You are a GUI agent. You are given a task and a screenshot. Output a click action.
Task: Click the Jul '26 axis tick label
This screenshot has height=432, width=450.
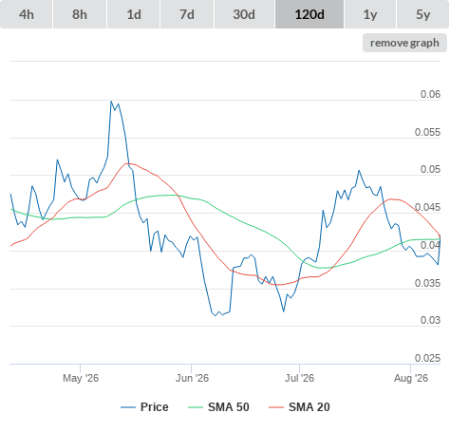click(299, 378)
